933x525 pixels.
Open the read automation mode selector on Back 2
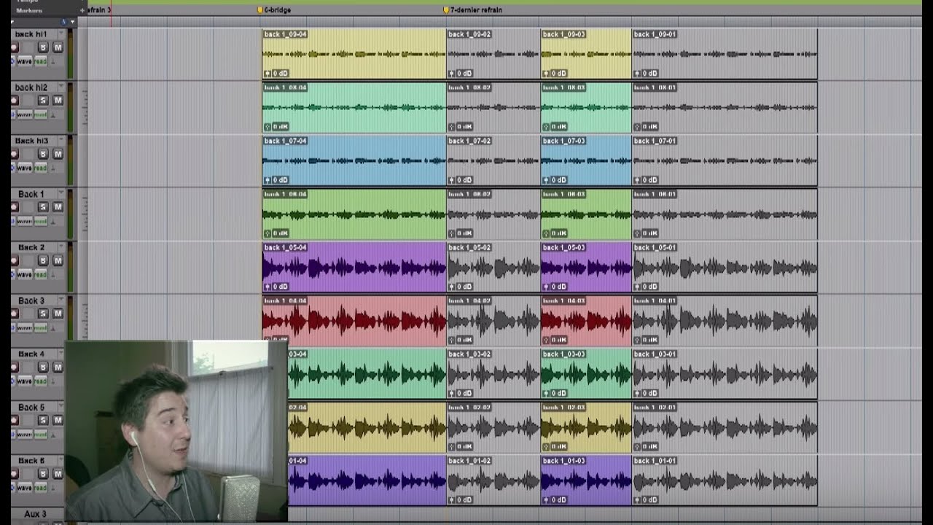40,275
